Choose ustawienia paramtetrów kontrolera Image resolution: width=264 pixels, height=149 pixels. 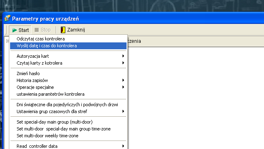tap(68, 94)
